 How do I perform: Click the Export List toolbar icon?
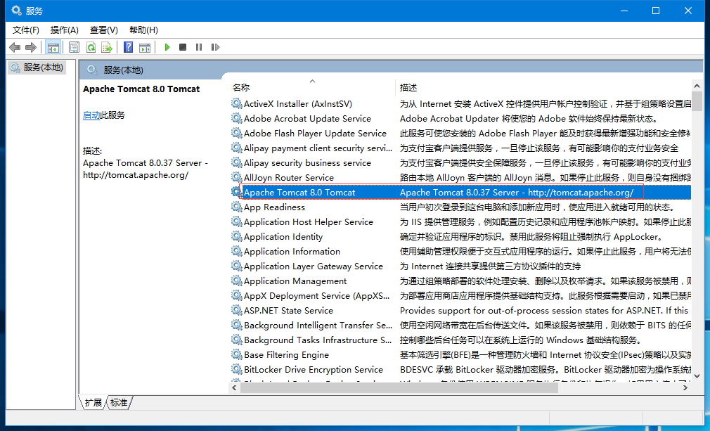107,47
